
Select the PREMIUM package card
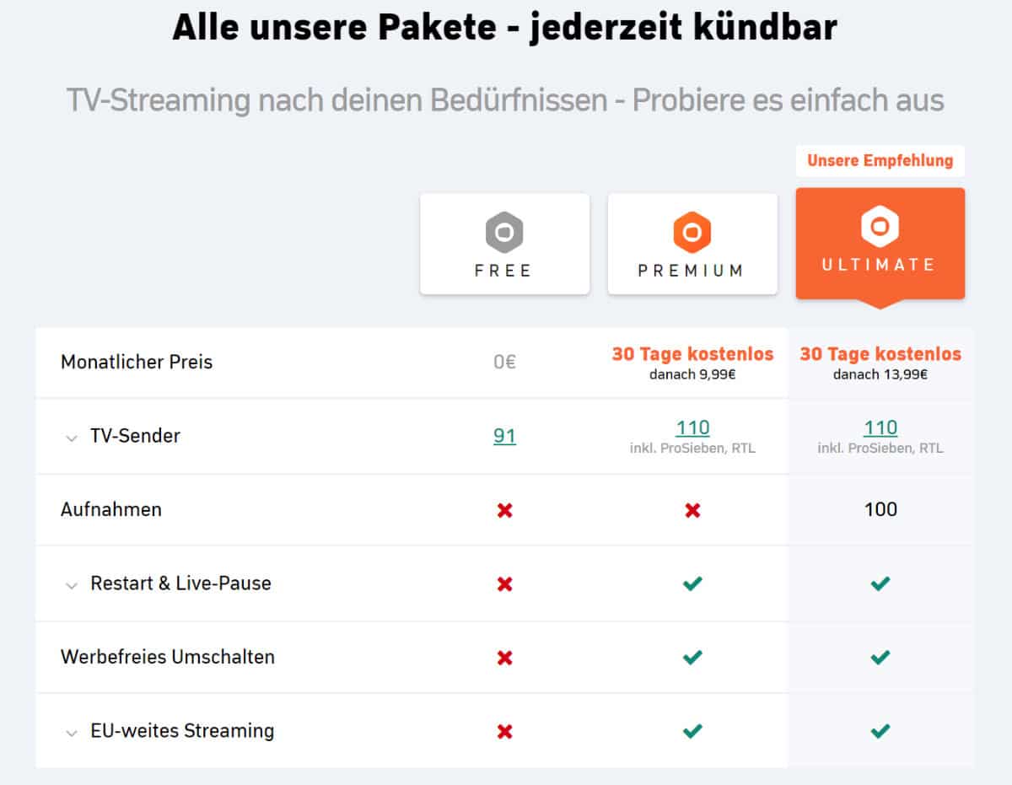(692, 244)
